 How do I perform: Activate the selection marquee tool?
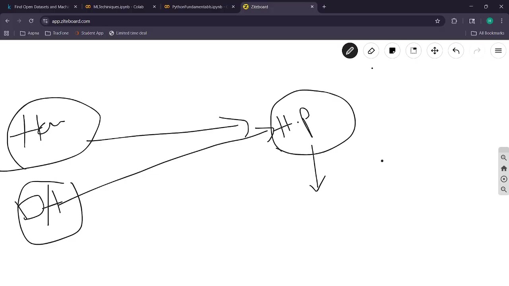click(x=414, y=51)
